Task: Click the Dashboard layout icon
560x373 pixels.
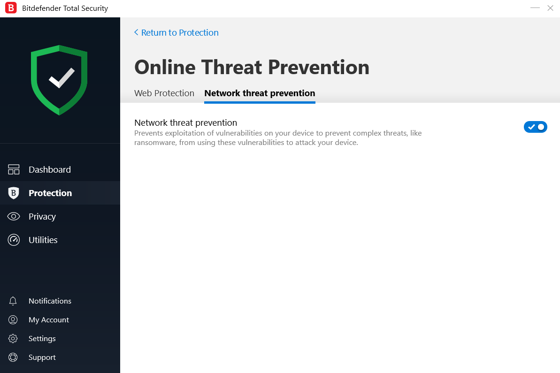Action: point(14,169)
